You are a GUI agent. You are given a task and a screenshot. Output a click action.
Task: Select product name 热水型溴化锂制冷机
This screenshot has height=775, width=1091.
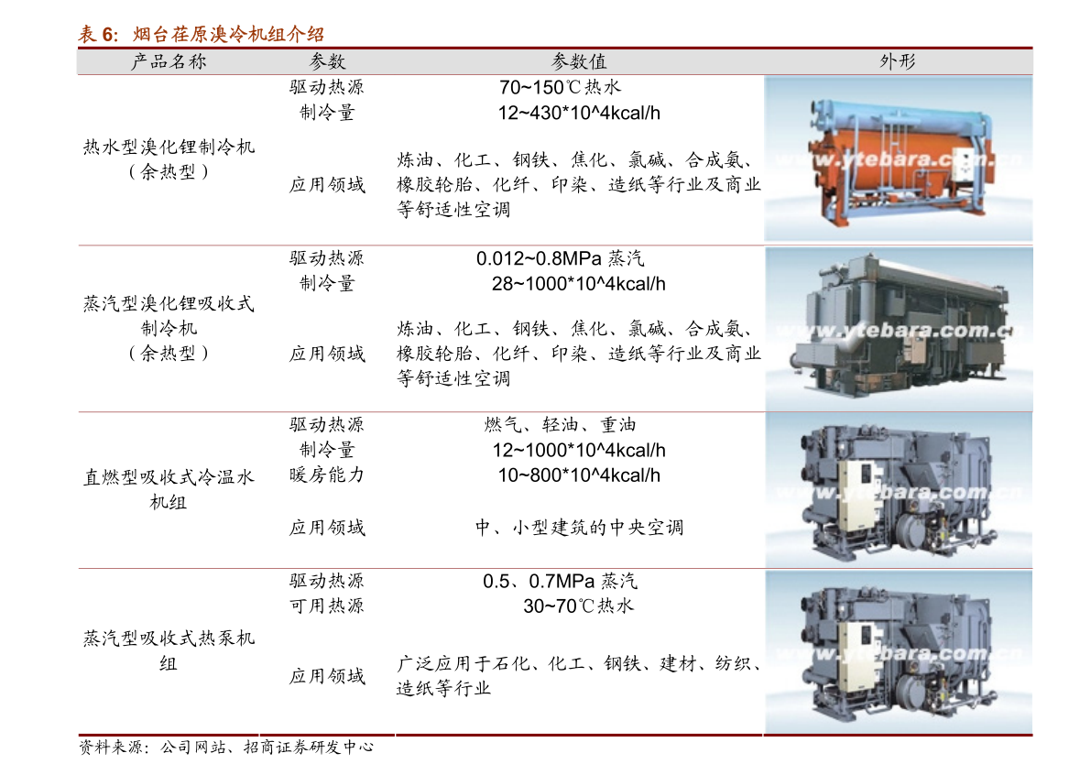169,147
